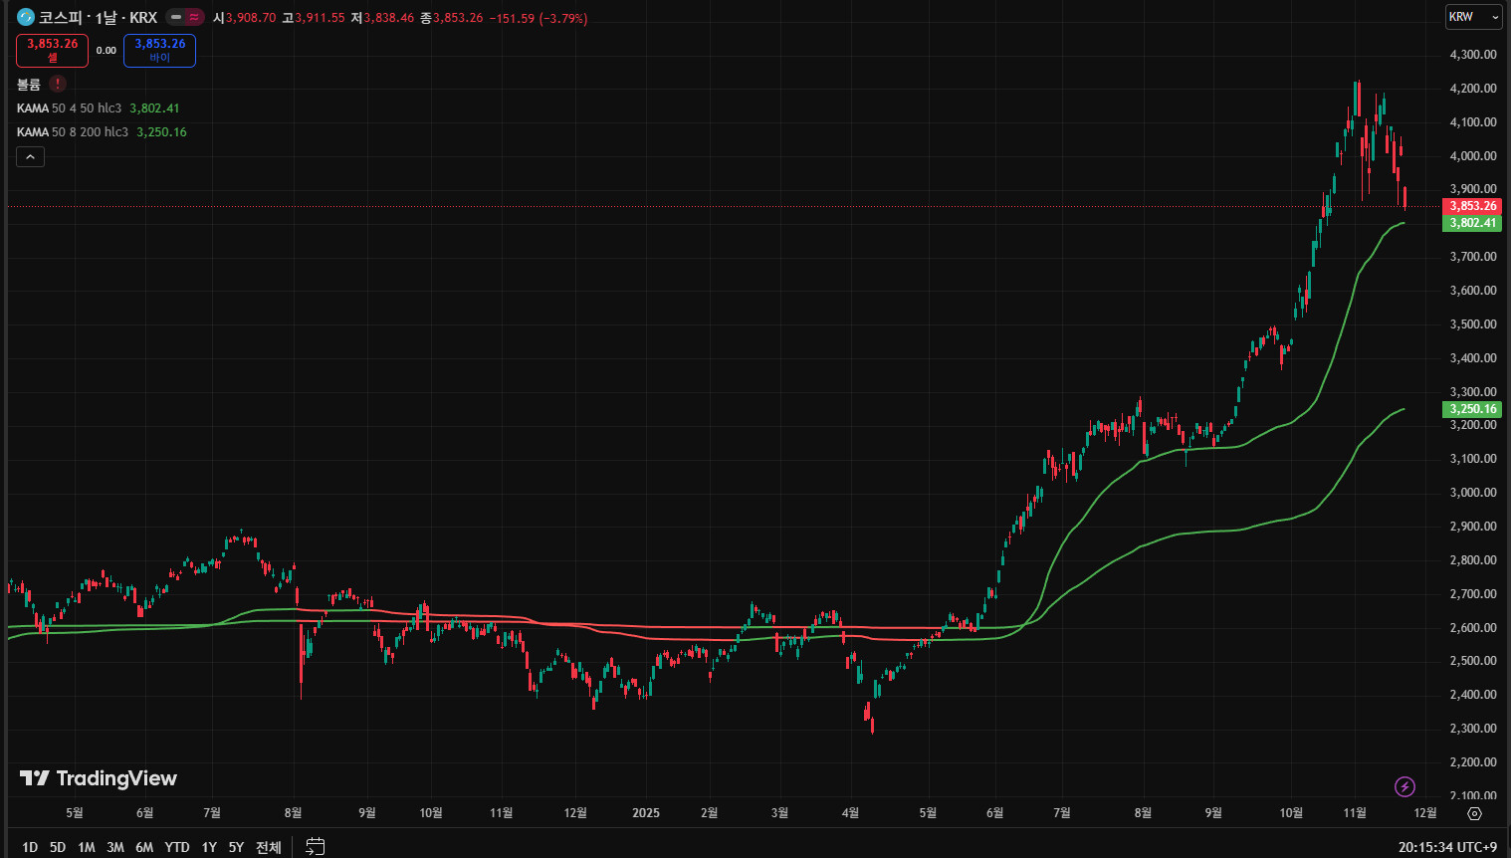This screenshot has width=1511, height=858.
Task: Click the green 3,802.41 price axis label
Action: pos(1472,223)
